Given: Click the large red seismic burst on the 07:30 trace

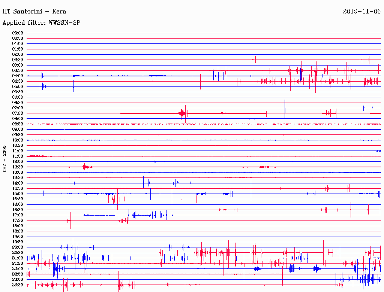Looking at the screenshot, I should [x=183, y=113].
